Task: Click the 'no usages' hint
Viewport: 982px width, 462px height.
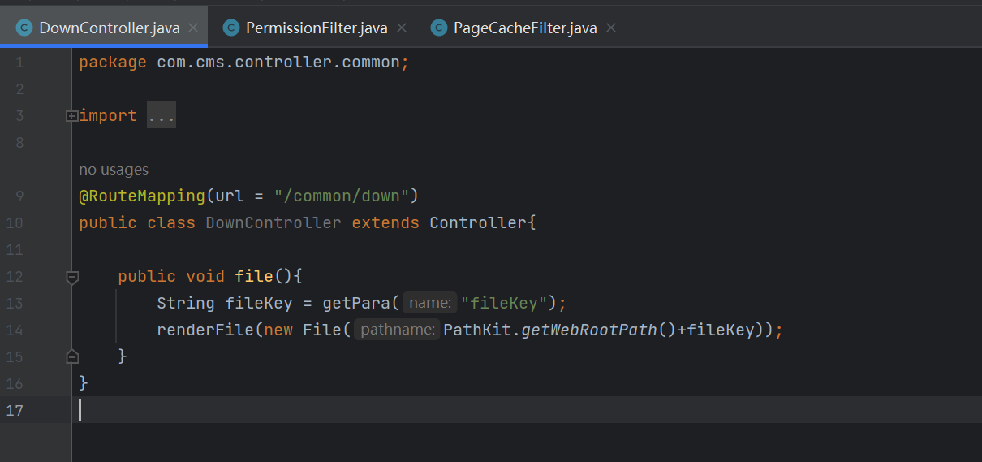Action: pos(114,170)
